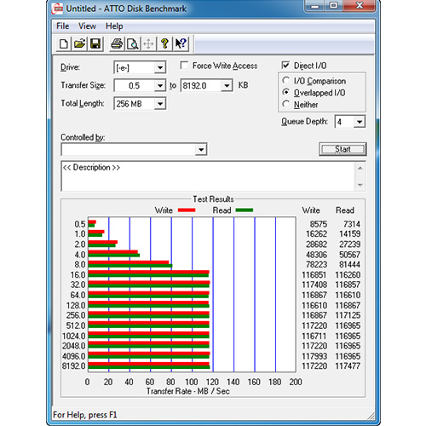The width and height of the screenshot is (426, 426).
Task: Select the Overlapped I/O radio button
Action: [x=286, y=93]
